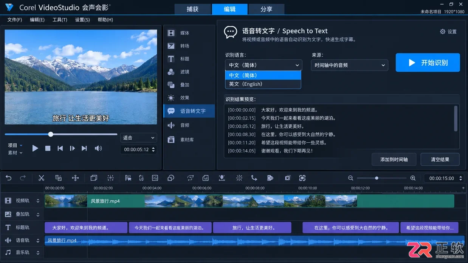This screenshot has height=263, width=468.
Task: Open the 素材库 library panel
Action: click(x=189, y=140)
